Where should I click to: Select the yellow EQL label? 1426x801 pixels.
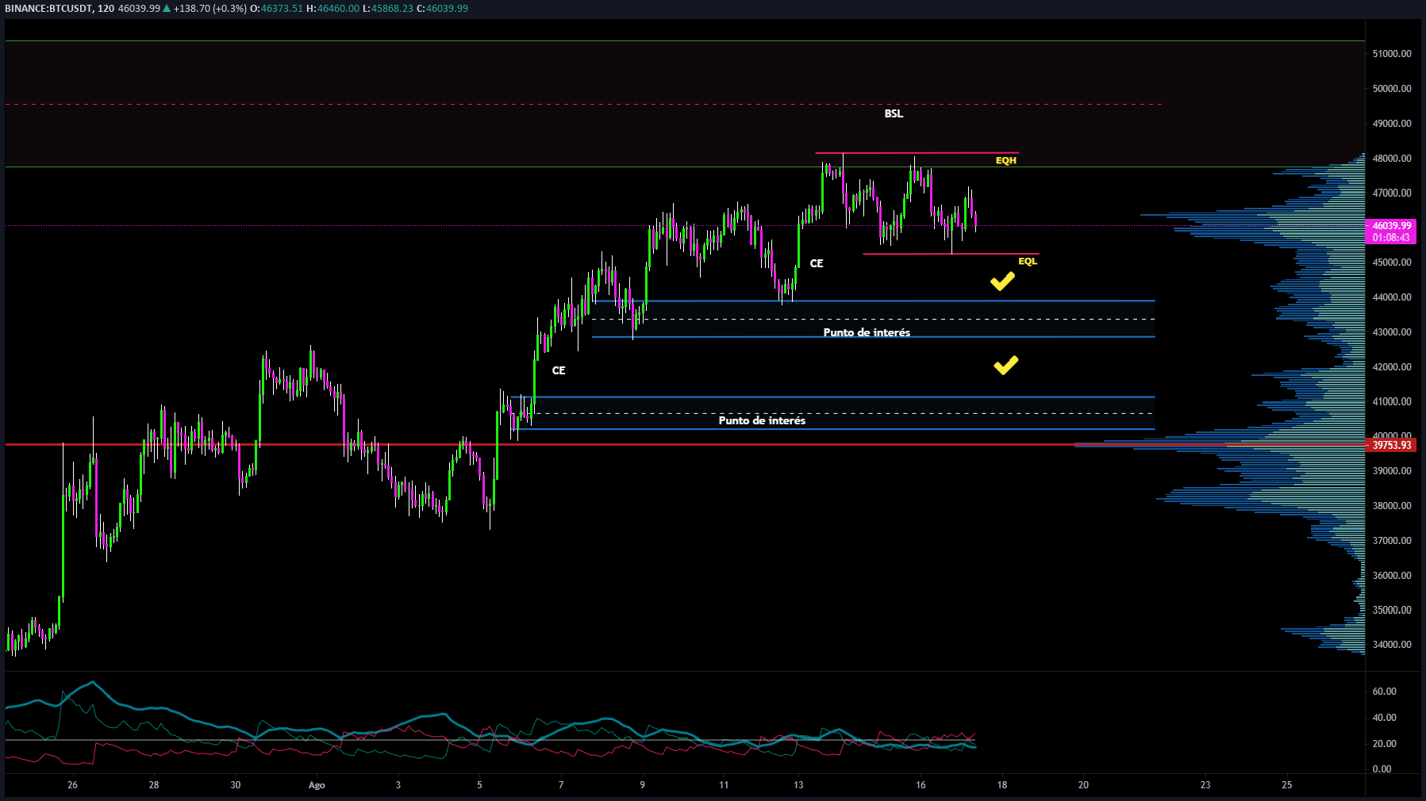(x=1028, y=261)
